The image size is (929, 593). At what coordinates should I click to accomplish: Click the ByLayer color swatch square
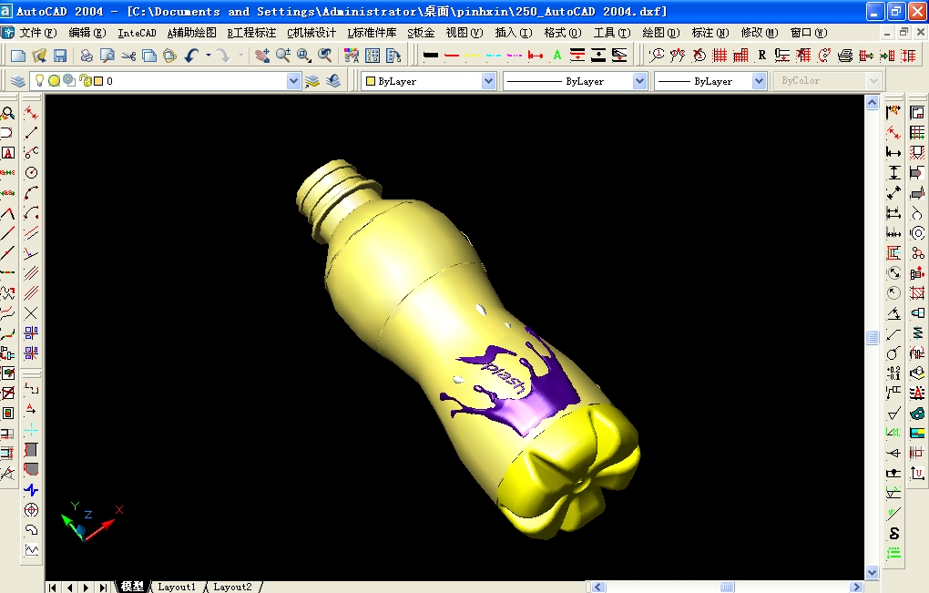[371, 81]
